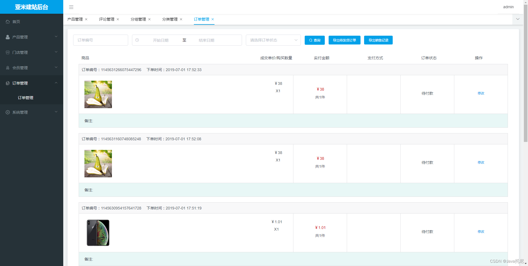Click order timestamp 2019-07-01 17:52:08

[183, 139]
